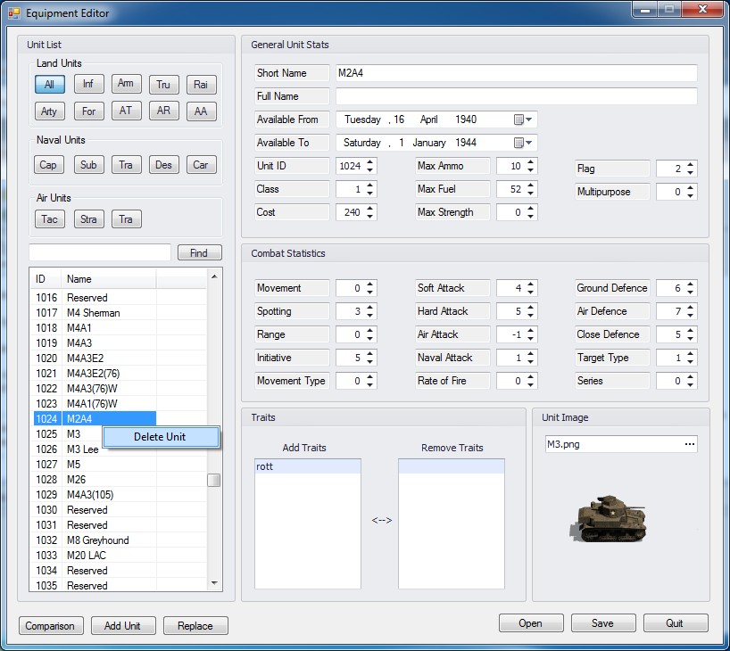Click the Replace button
730x651 pixels.
point(195,626)
